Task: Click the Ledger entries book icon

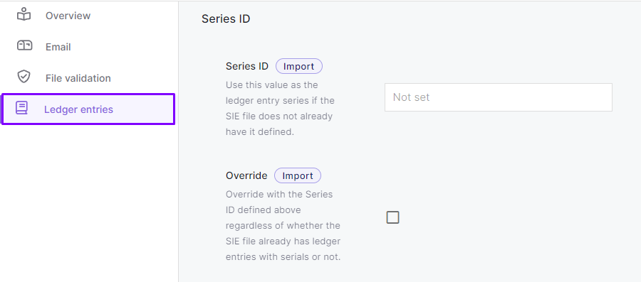Action: click(x=21, y=108)
